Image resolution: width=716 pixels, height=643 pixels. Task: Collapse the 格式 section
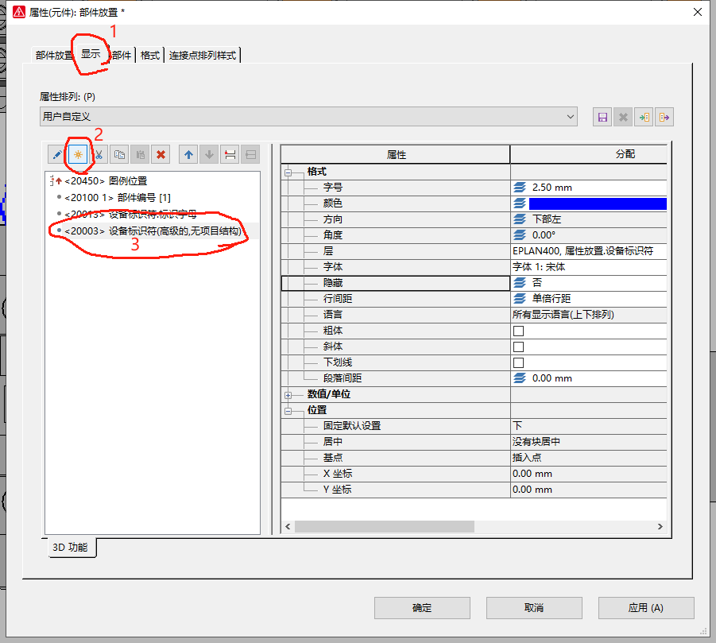(x=288, y=172)
